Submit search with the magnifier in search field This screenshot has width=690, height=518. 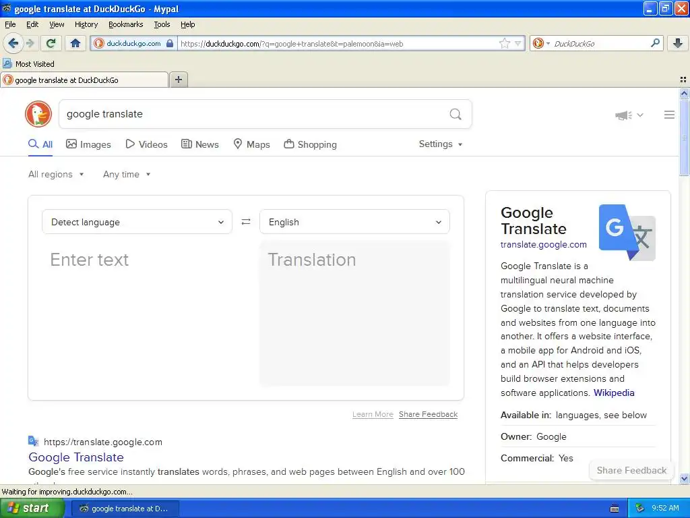coord(456,115)
